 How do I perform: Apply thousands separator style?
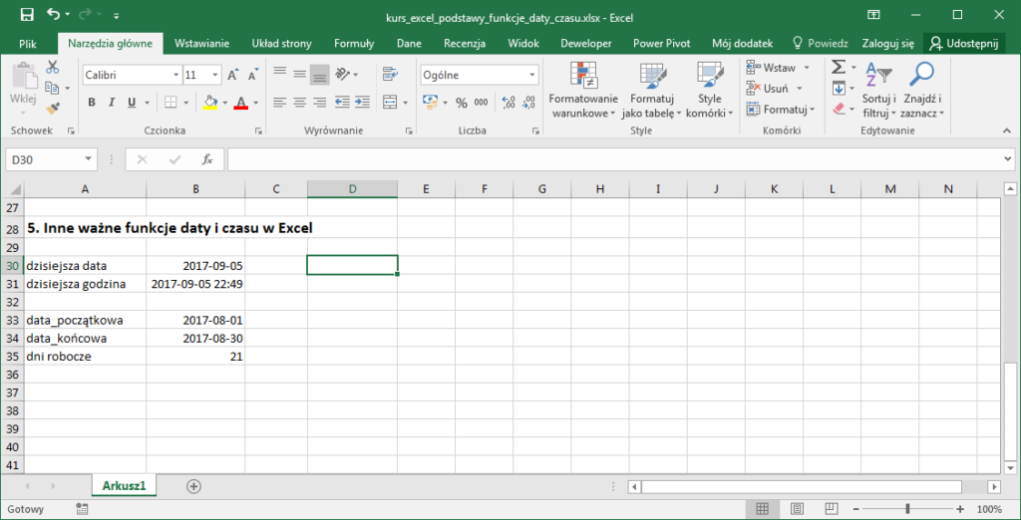point(482,103)
